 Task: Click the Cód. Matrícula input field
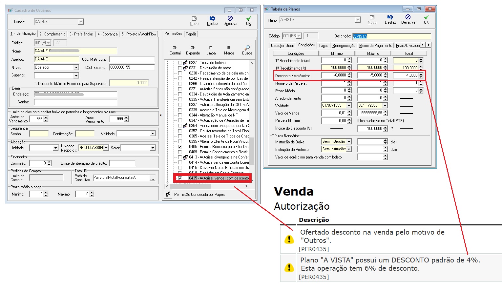[132, 59]
